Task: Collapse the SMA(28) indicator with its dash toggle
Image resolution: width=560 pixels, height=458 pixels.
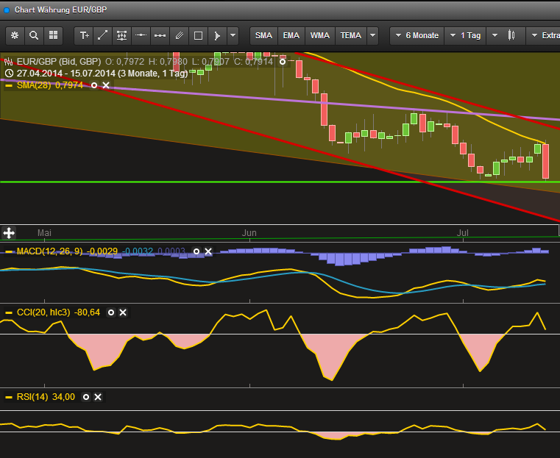Action: pyautogui.click(x=9, y=85)
